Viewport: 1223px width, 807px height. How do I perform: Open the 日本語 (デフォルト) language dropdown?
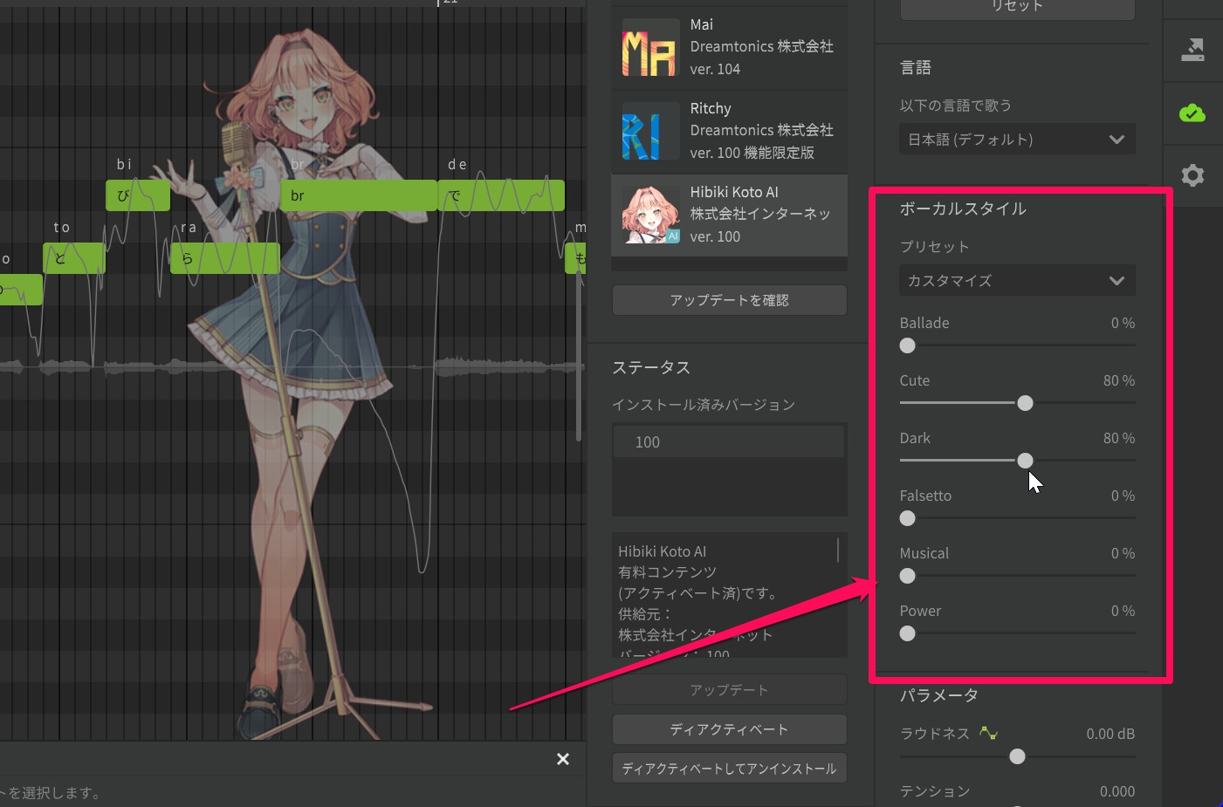tap(1017, 140)
